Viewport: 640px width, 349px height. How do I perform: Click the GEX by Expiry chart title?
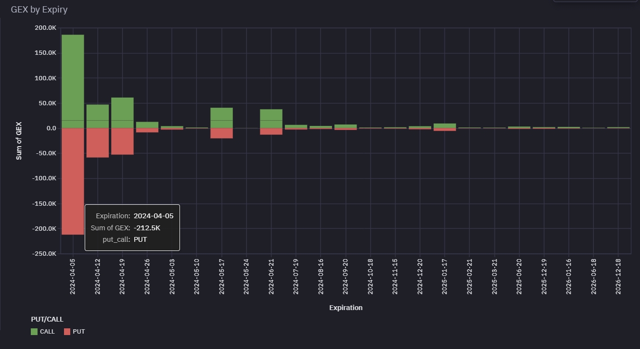click(39, 9)
